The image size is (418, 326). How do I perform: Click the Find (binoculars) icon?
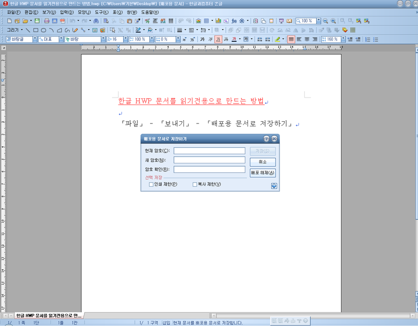pos(96,21)
